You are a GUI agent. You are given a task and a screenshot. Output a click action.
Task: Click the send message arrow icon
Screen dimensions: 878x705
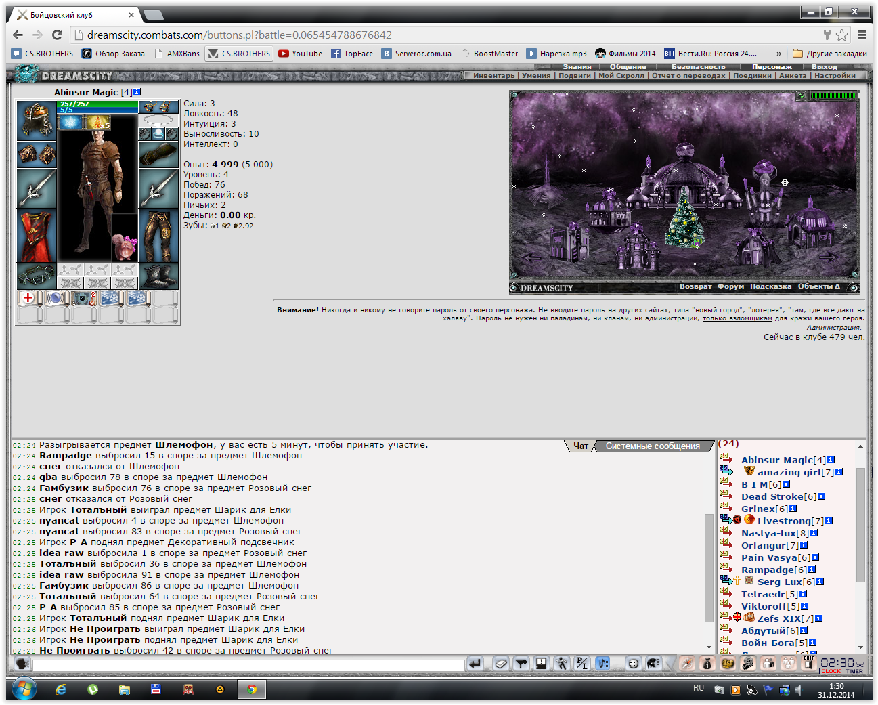(x=475, y=664)
